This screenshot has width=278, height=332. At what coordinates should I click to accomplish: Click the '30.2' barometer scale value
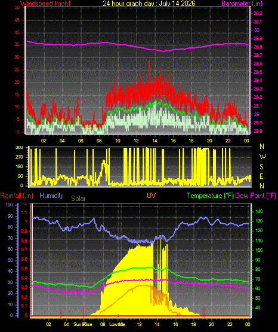coord(258,13)
